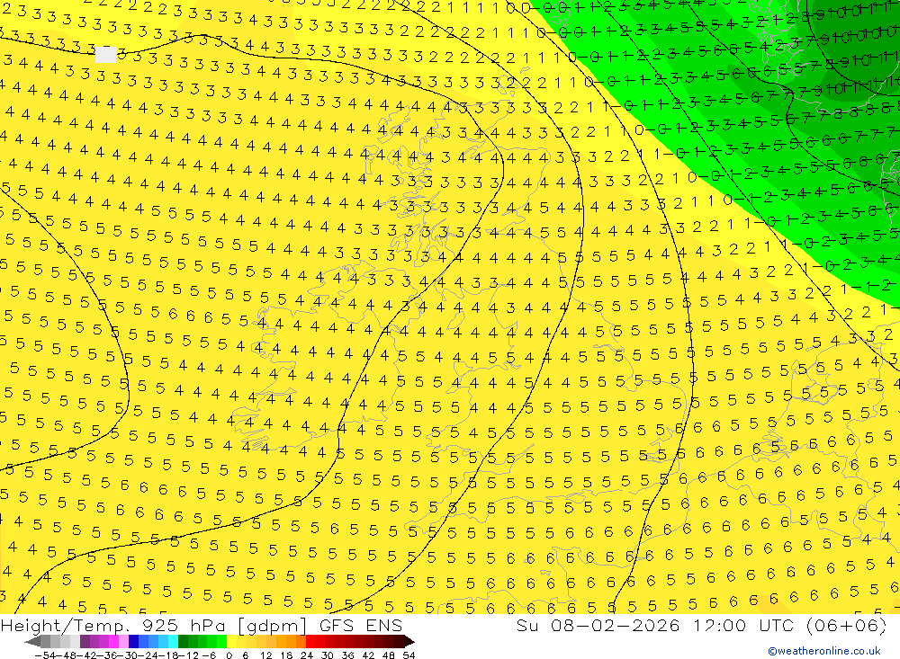Viewport: 900px width, 659px height.
Task: Pick the orange swatch left of label 24
Action: 301,642
